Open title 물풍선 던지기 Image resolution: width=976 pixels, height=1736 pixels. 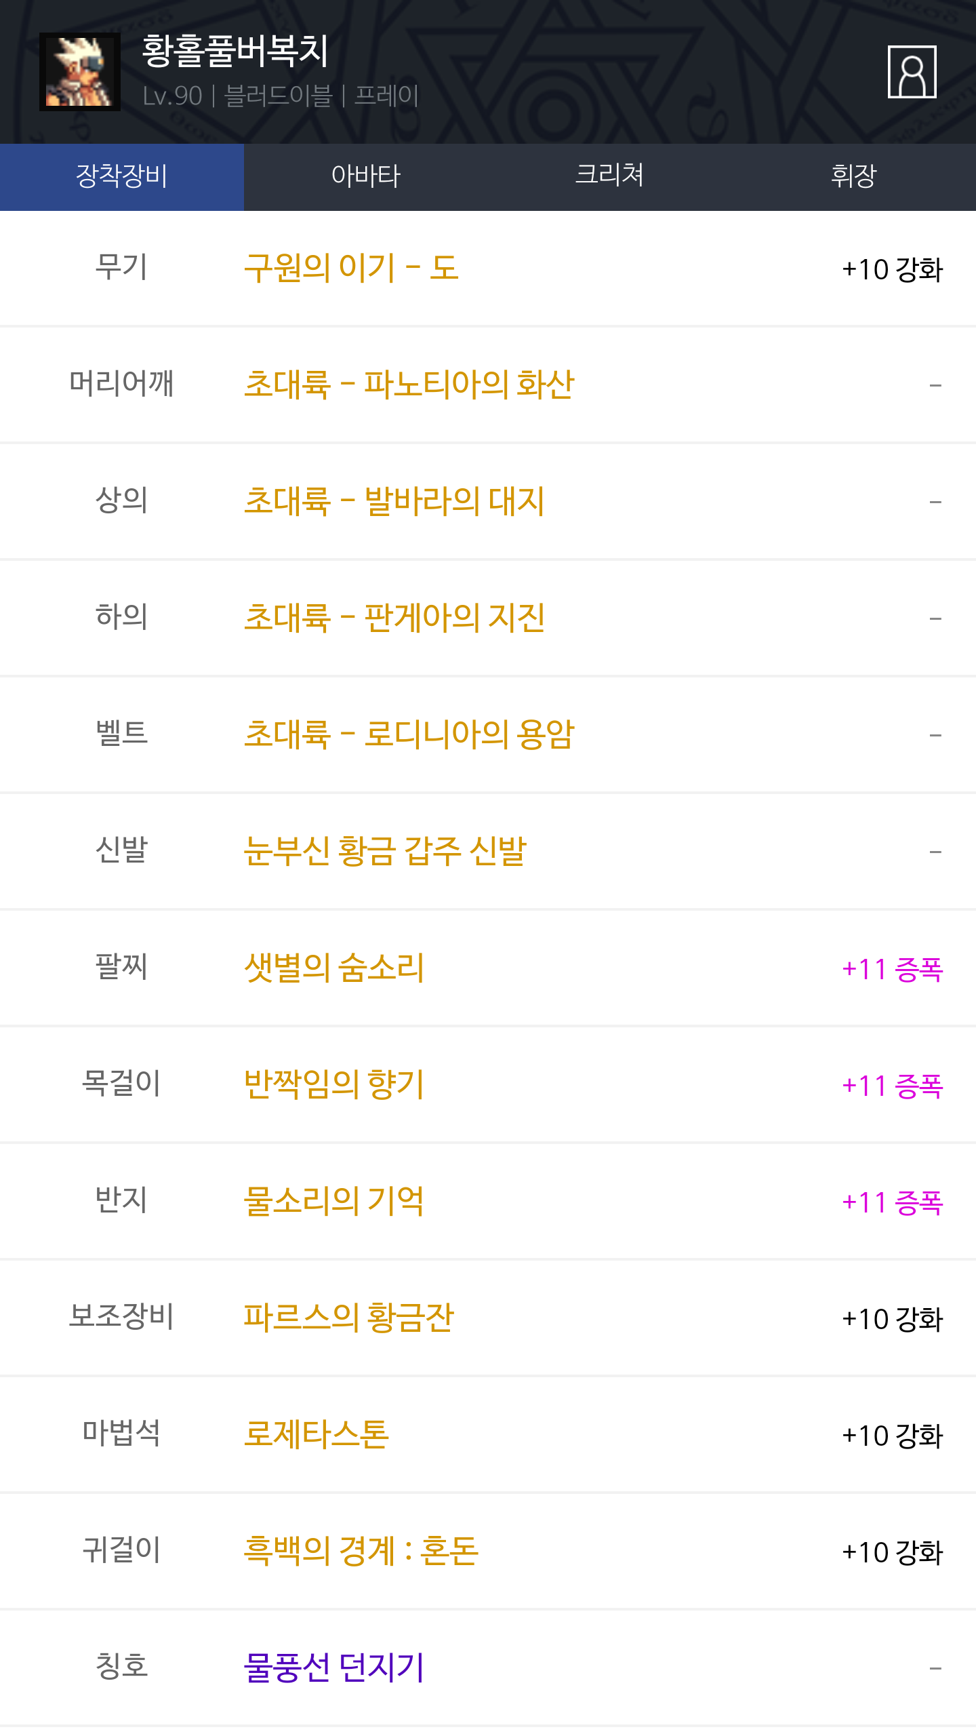tap(333, 1668)
